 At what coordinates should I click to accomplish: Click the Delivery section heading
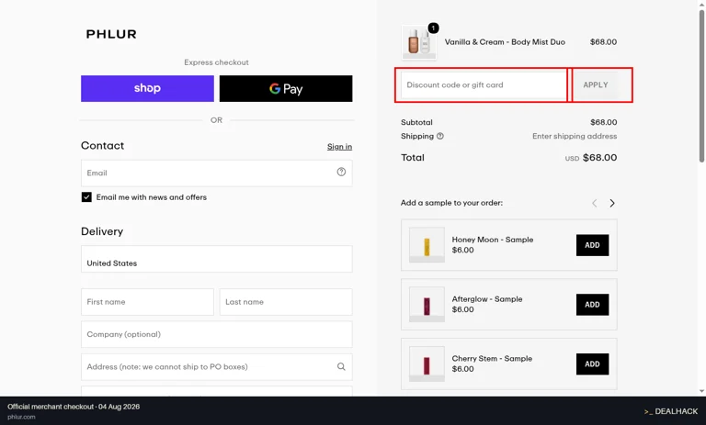102,231
